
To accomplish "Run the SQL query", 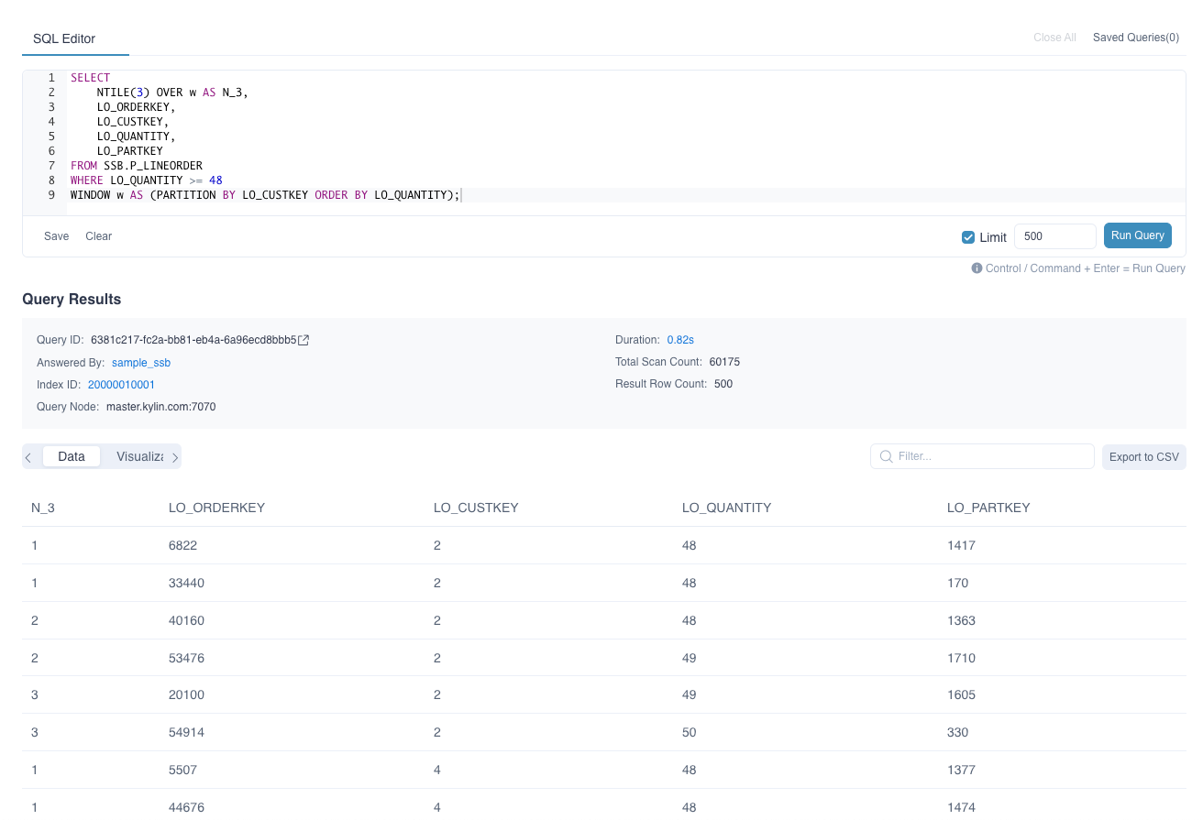I will pos(1137,235).
